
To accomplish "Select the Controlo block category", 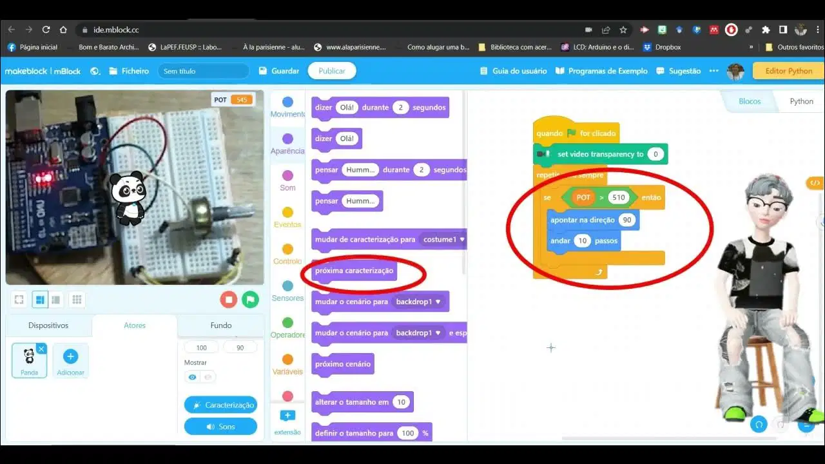I will (x=287, y=254).
